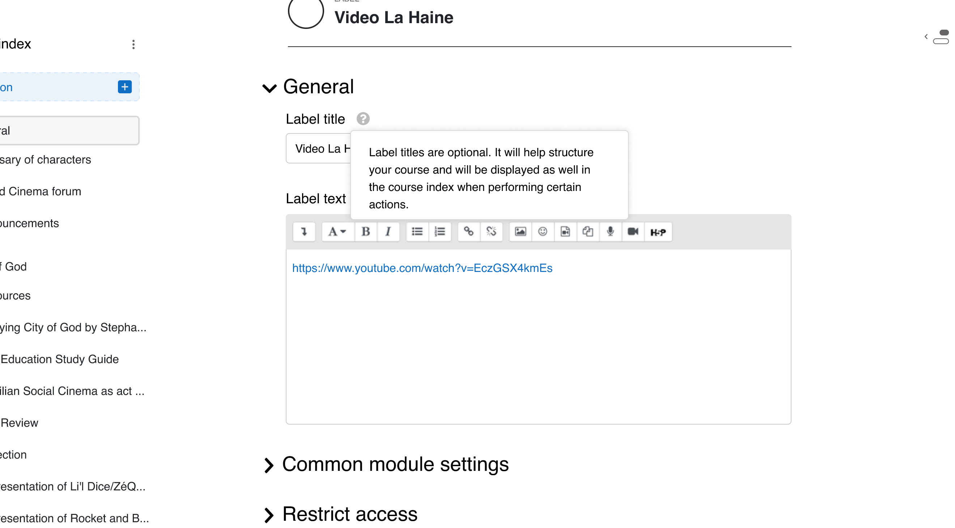Open the paragraph styles dropdown
This screenshot has width=955, height=528.
click(x=337, y=231)
